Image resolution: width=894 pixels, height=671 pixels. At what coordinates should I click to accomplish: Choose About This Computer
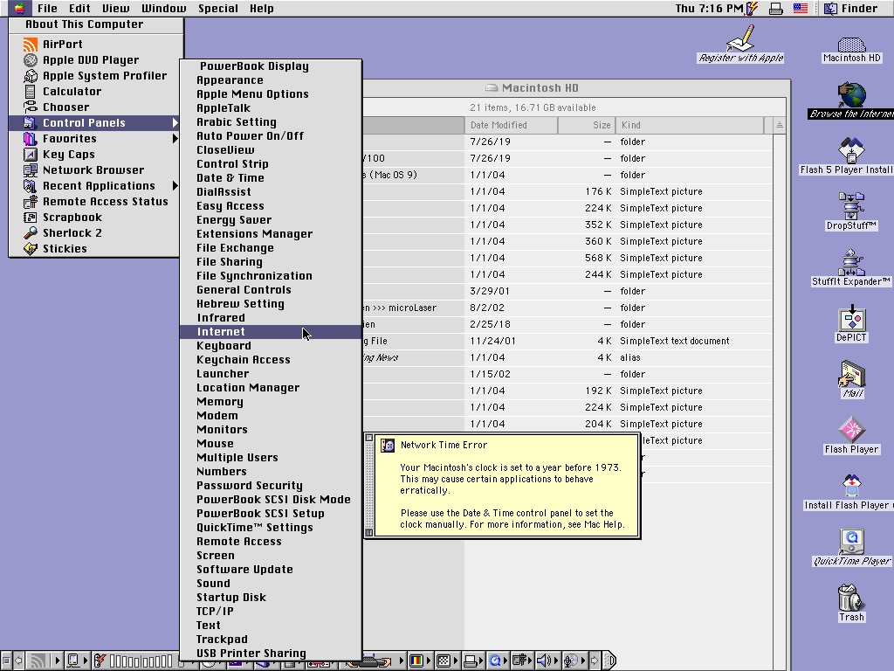pyautogui.click(x=96, y=24)
